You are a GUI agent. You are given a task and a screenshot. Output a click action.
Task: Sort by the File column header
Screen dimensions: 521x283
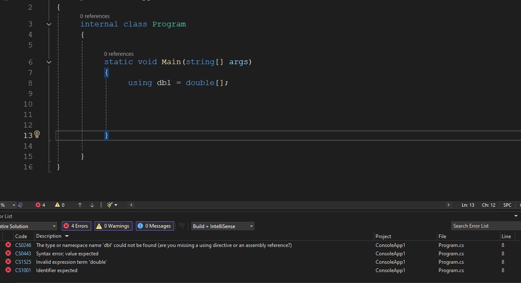442,236
